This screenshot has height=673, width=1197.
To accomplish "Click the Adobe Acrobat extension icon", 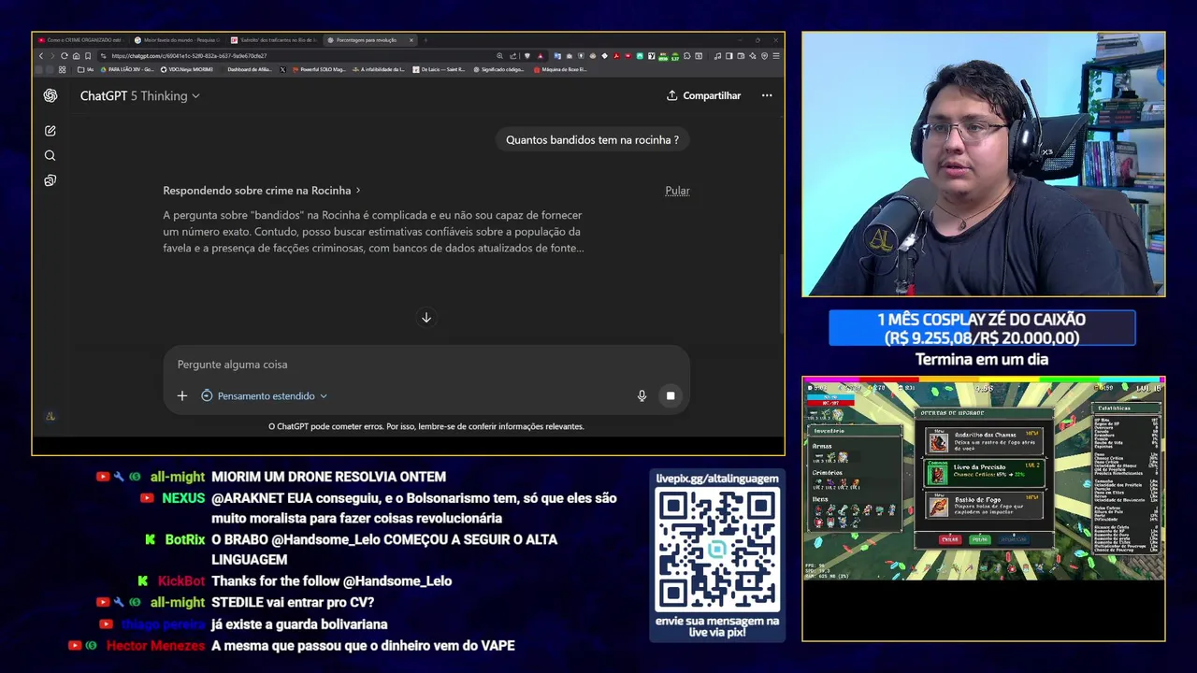I will (x=616, y=56).
